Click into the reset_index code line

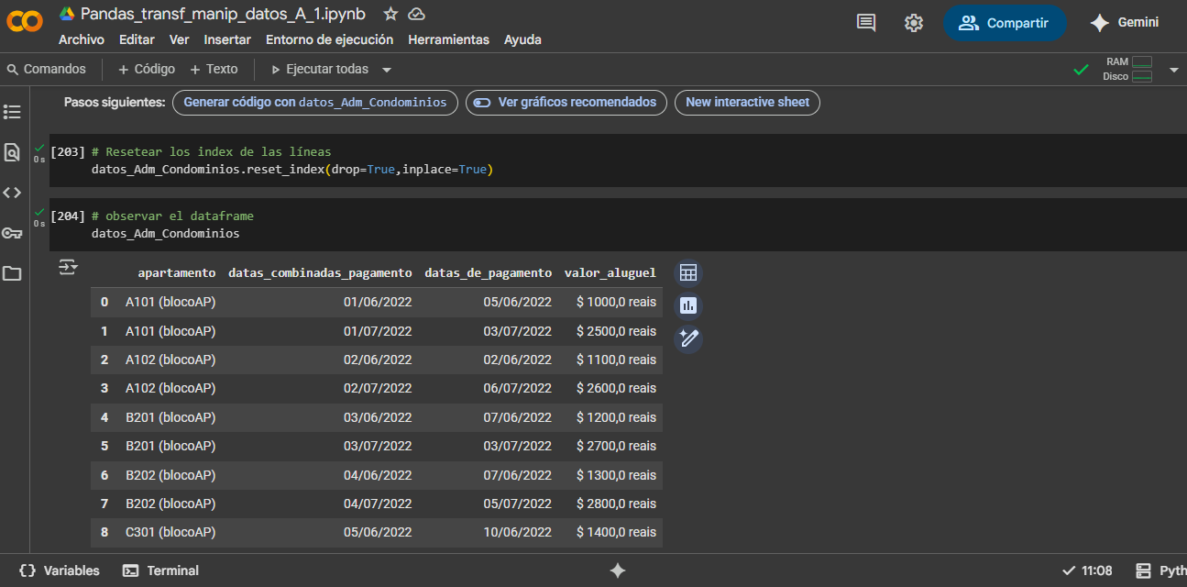point(292,170)
